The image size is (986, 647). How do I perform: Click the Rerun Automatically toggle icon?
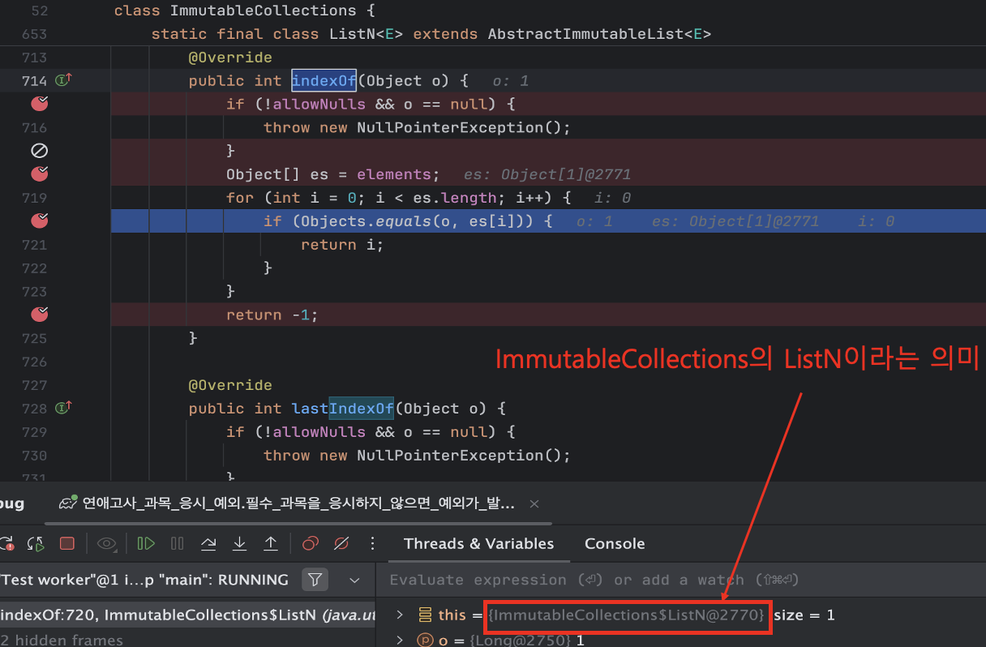[36, 543]
